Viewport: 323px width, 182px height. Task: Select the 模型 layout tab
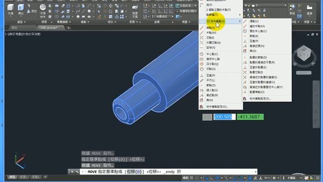click(12, 177)
